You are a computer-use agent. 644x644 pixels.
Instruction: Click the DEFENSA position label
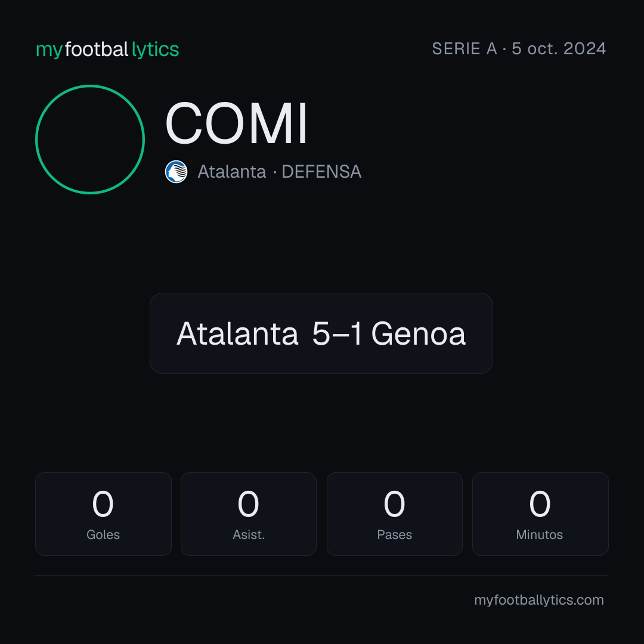tap(321, 172)
